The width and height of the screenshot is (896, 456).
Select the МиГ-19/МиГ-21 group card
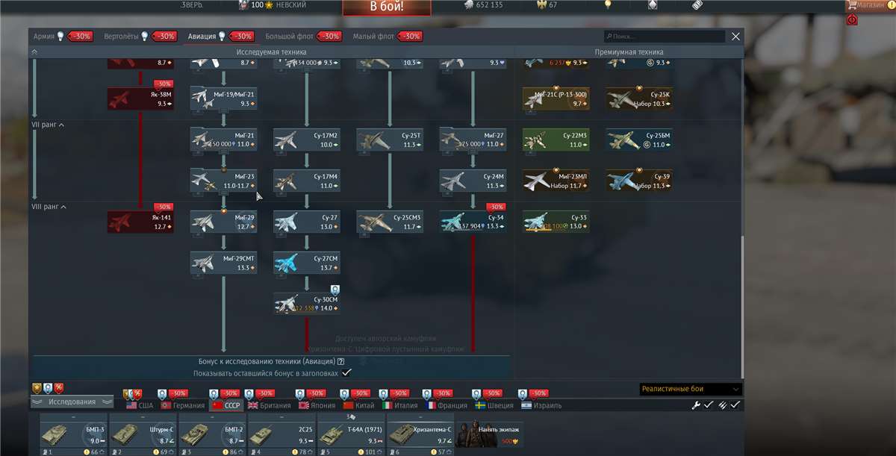[x=223, y=99]
